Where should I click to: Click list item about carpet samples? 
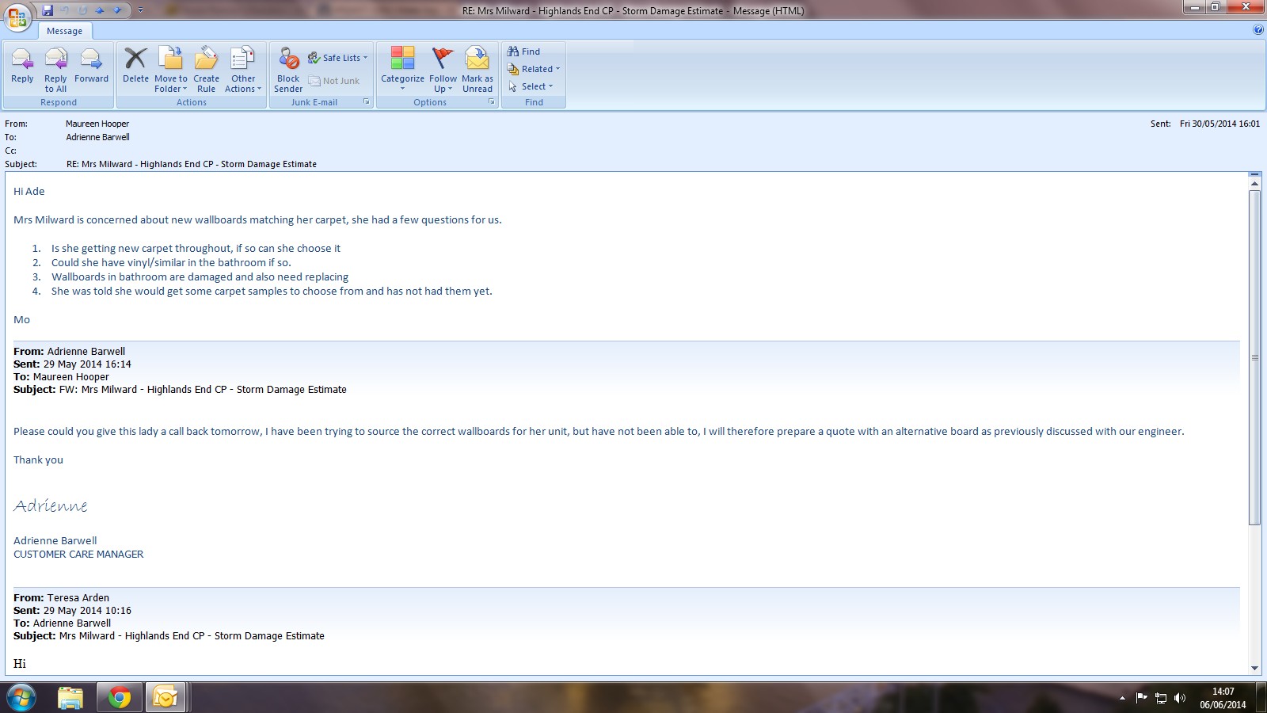272,291
